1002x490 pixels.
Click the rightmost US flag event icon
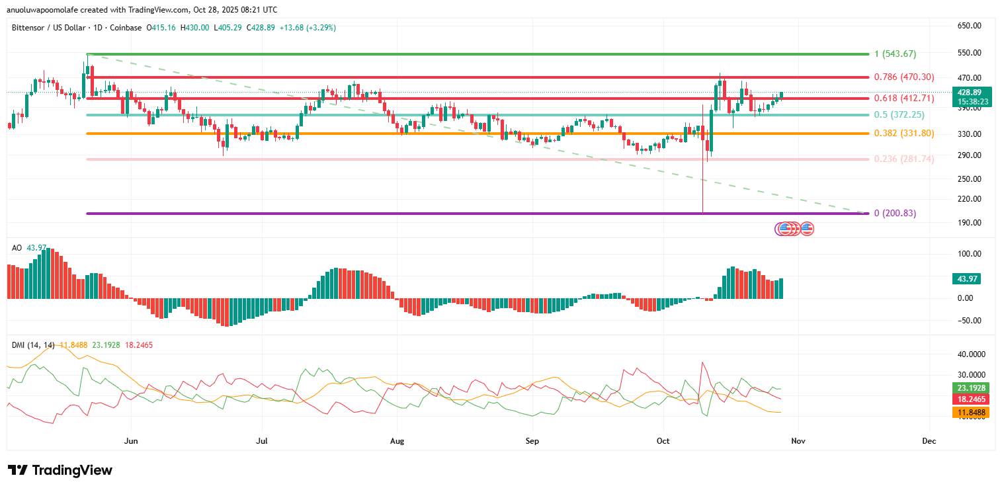(807, 229)
